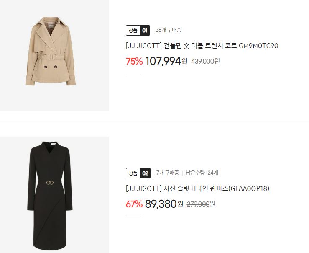Click the 상품 01 badge
The image size is (309, 253).
click(x=138, y=31)
